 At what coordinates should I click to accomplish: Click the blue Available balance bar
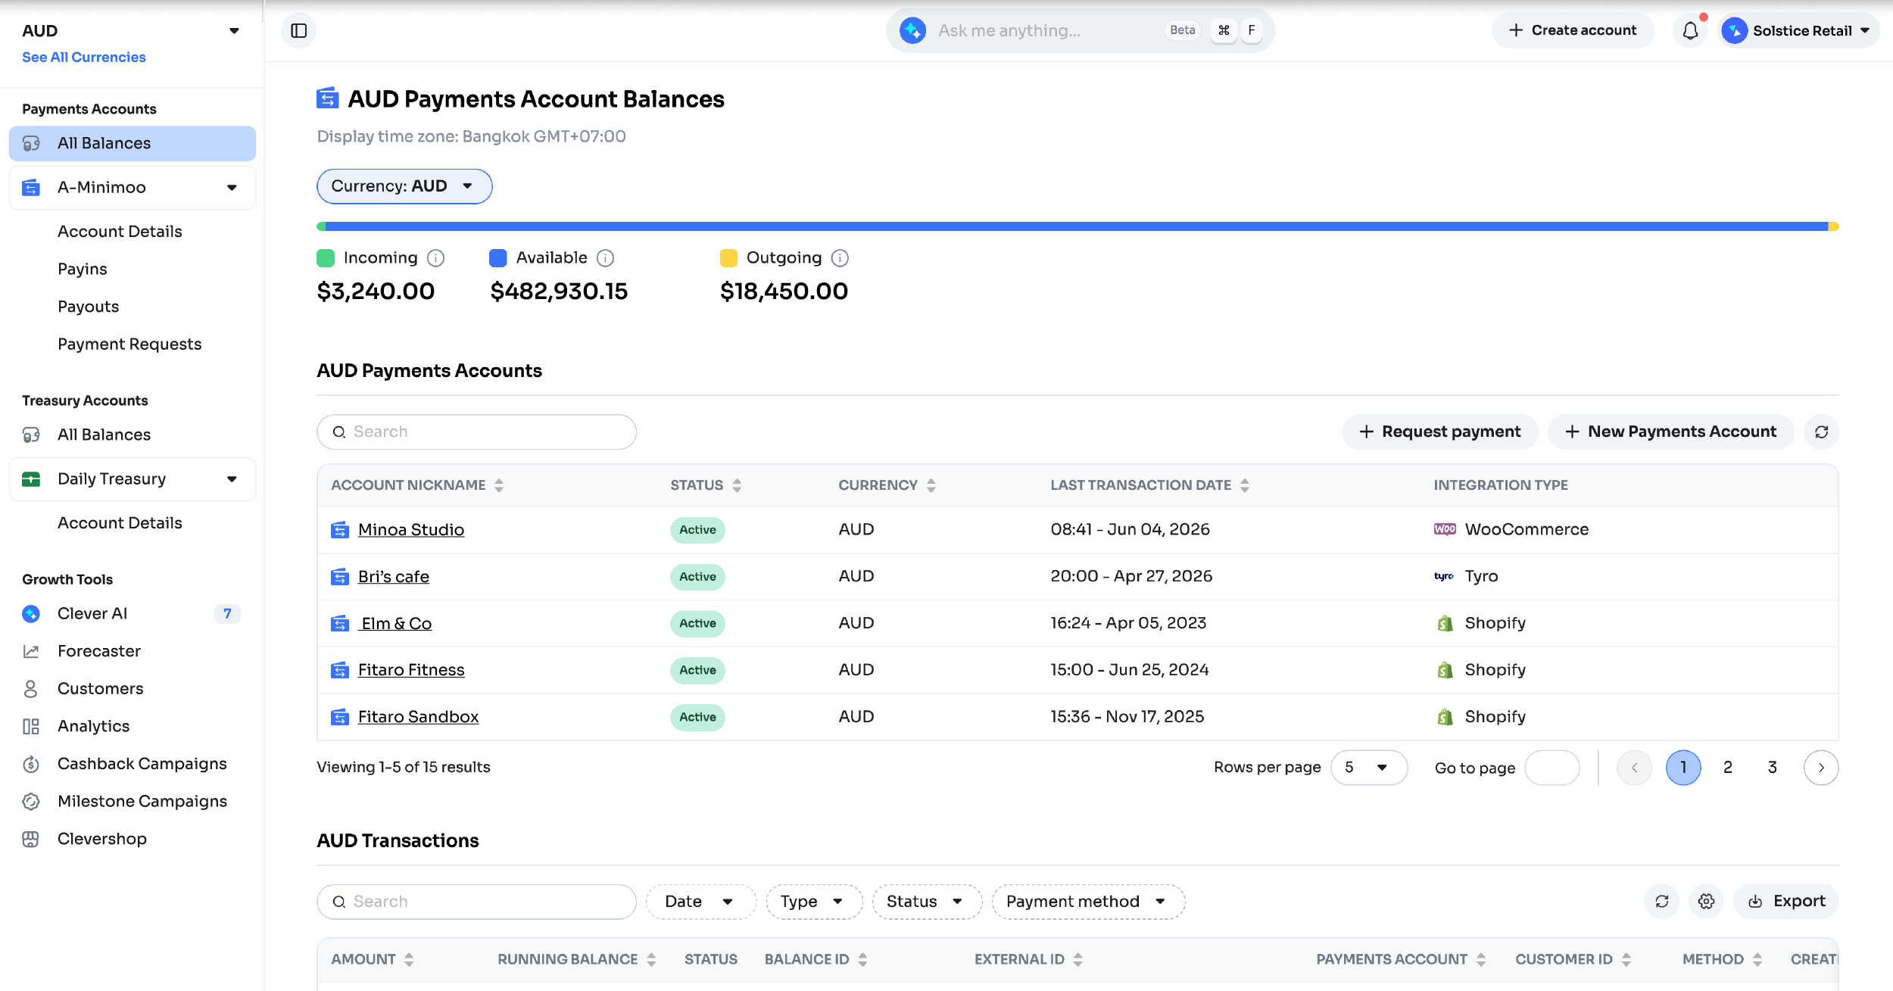1077,226
